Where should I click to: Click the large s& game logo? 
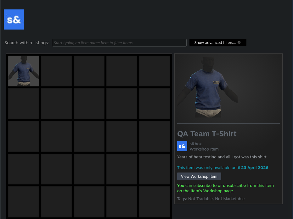click(14, 19)
